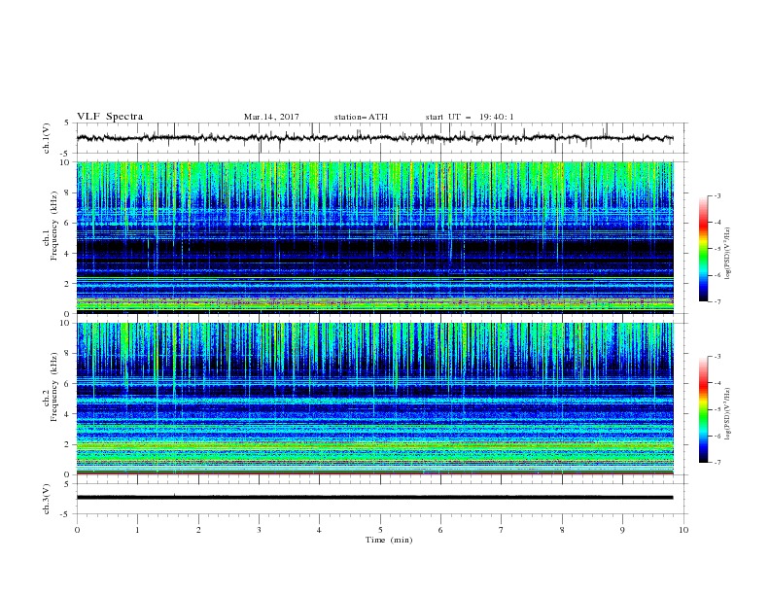Click the ch.2 spectrogram panel
770x595 pixels.
[x=375, y=399]
